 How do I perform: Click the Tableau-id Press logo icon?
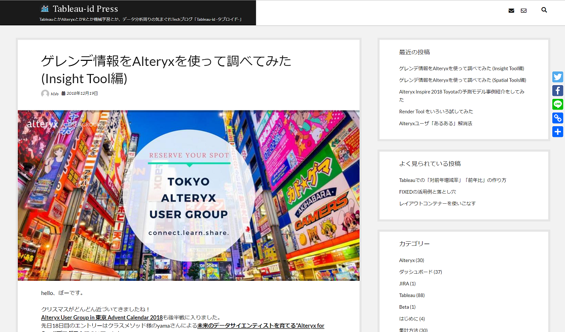tap(45, 9)
